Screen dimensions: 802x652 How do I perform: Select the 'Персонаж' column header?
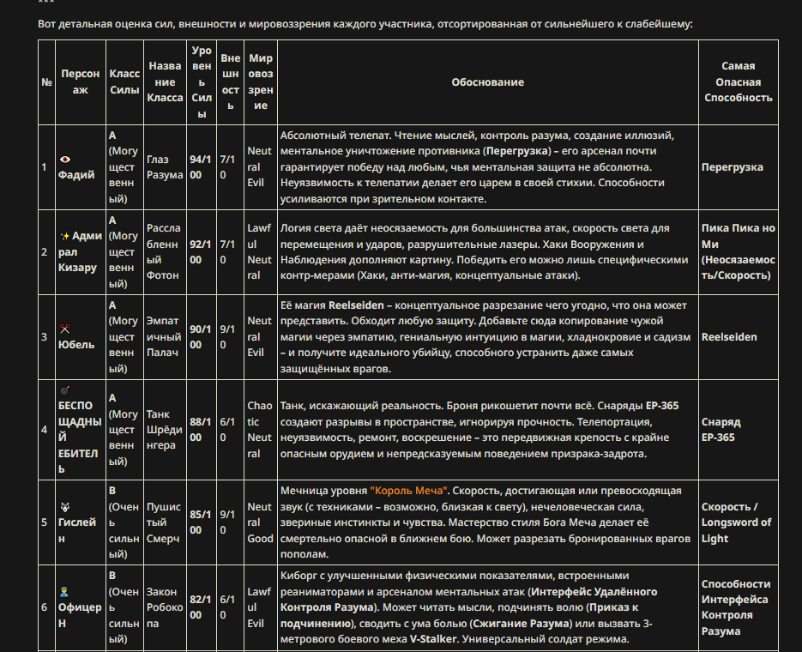(81, 81)
